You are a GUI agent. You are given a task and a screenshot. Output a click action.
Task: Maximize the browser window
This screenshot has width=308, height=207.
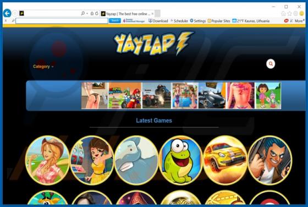[x=286, y=7]
